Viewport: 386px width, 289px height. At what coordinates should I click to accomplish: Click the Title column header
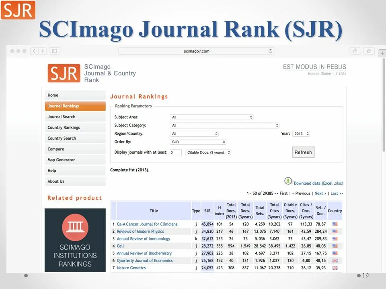(x=154, y=211)
